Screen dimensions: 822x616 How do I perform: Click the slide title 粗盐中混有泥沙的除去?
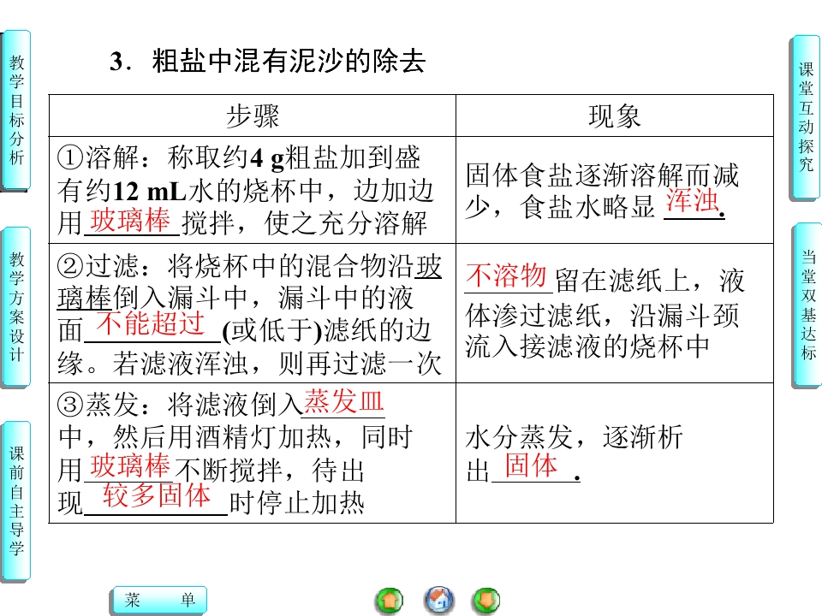pyautogui.click(x=289, y=62)
